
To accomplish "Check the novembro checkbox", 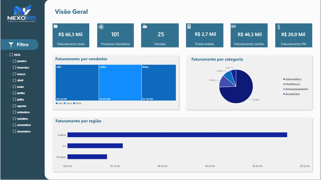I will [x=15, y=125].
